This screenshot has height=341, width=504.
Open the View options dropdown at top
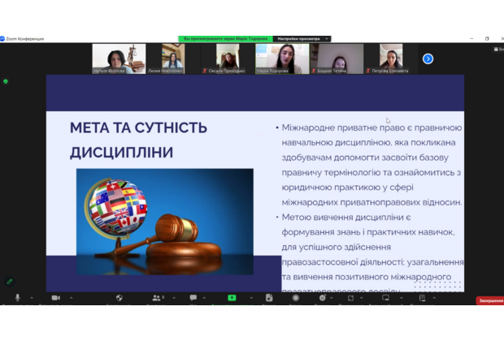[302, 38]
